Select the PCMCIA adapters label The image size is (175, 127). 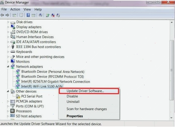pos(29,101)
